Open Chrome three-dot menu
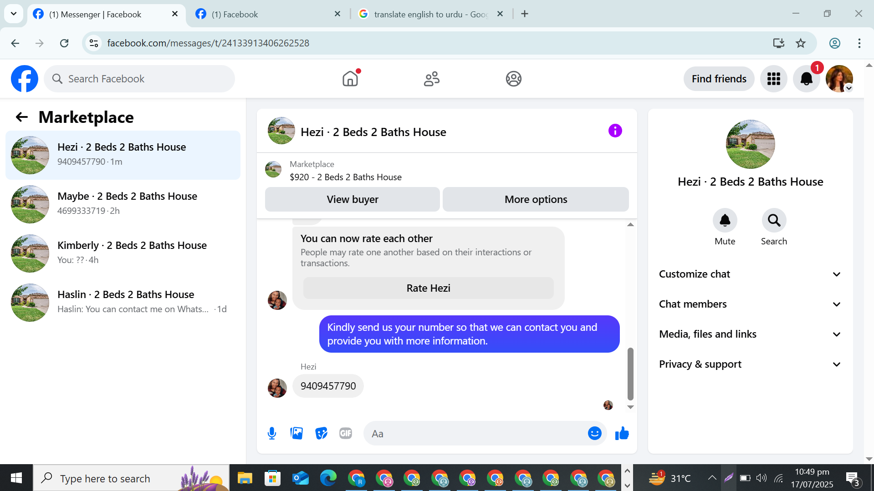Viewport: 874px width, 491px height. pyautogui.click(x=859, y=43)
